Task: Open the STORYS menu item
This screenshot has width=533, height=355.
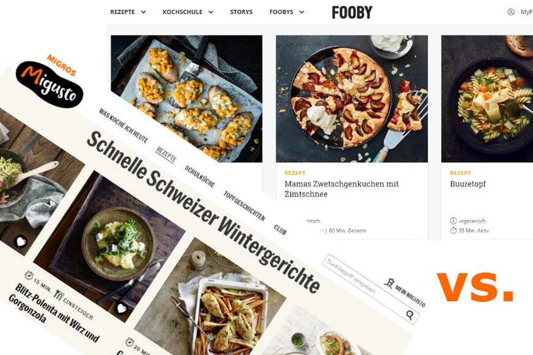Action: pyautogui.click(x=241, y=12)
